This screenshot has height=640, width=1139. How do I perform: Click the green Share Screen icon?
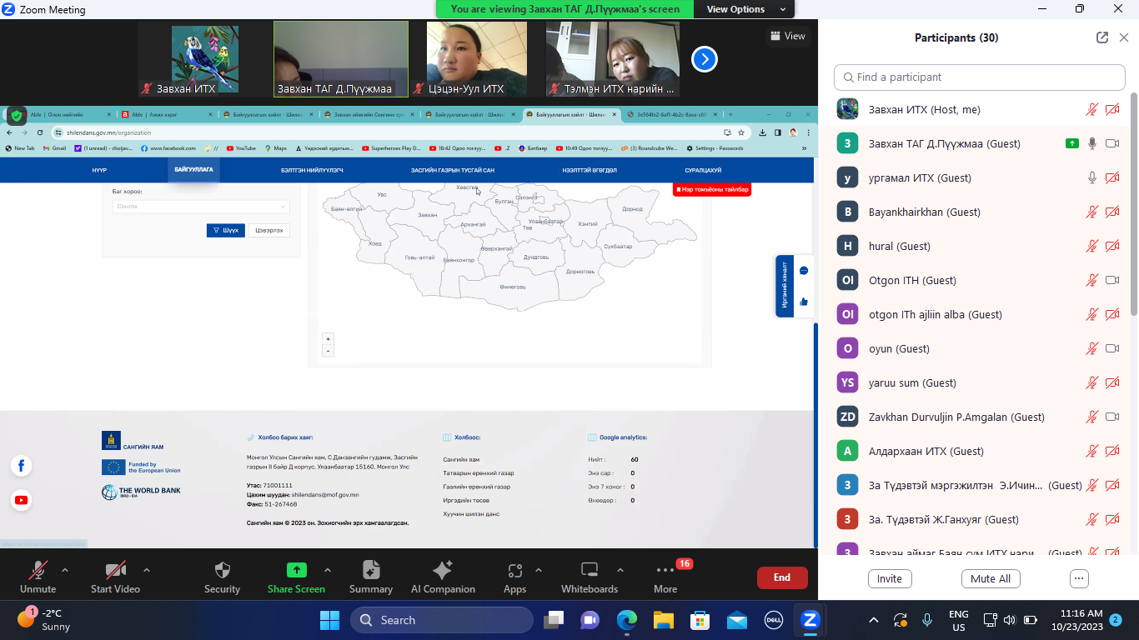tap(296, 571)
